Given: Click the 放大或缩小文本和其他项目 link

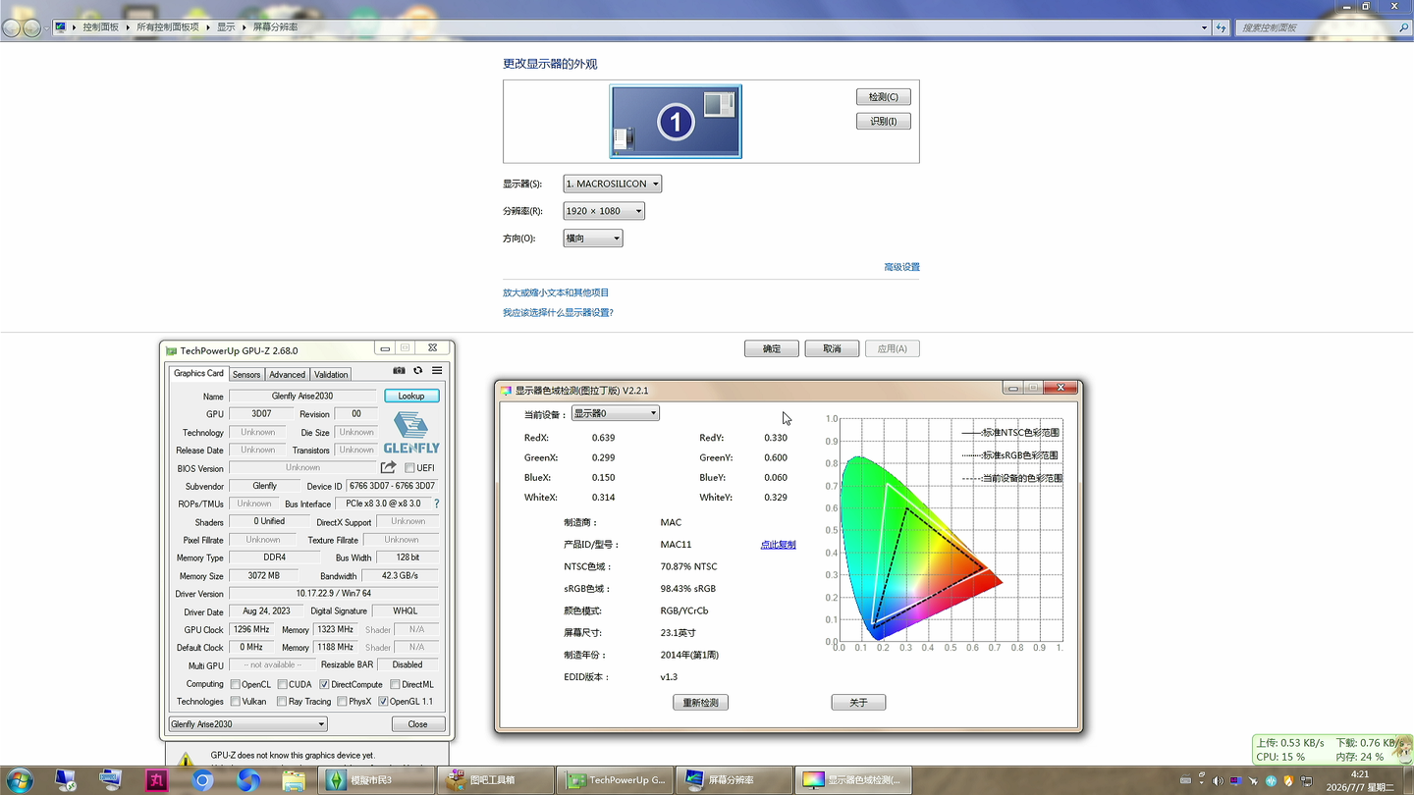Looking at the screenshot, I should click(x=556, y=292).
